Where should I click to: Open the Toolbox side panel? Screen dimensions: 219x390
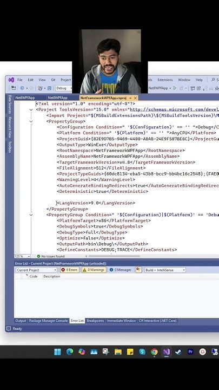(10, 147)
